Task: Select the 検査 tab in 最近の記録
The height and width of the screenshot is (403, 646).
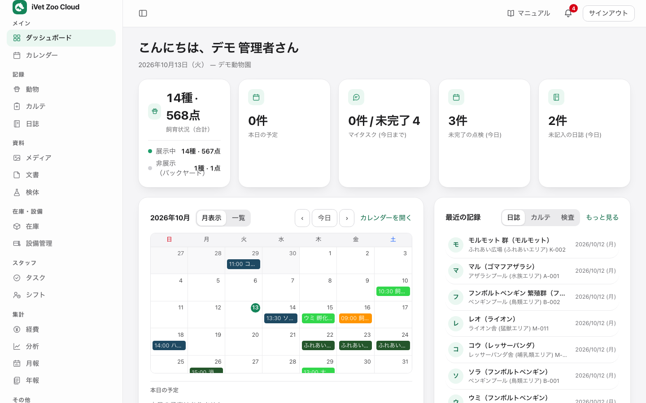Action: click(567, 218)
